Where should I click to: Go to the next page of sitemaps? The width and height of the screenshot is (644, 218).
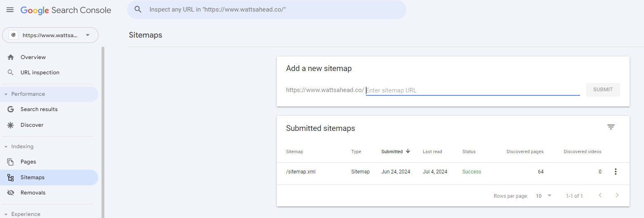click(617, 195)
